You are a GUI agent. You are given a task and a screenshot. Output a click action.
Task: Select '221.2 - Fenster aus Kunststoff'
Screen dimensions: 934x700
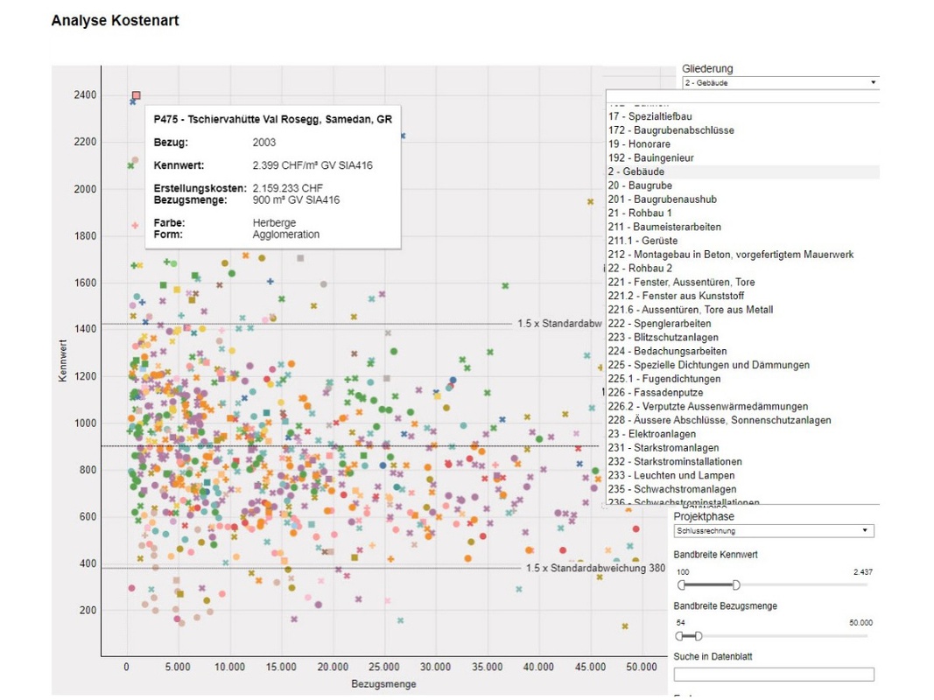pyautogui.click(x=742, y=296)
